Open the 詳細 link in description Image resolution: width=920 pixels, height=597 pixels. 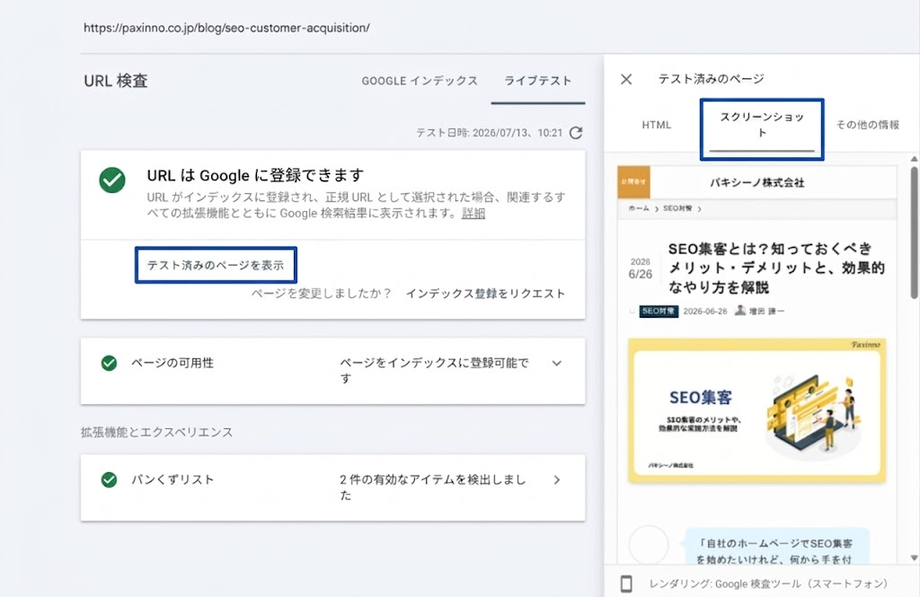click(473, 214)
